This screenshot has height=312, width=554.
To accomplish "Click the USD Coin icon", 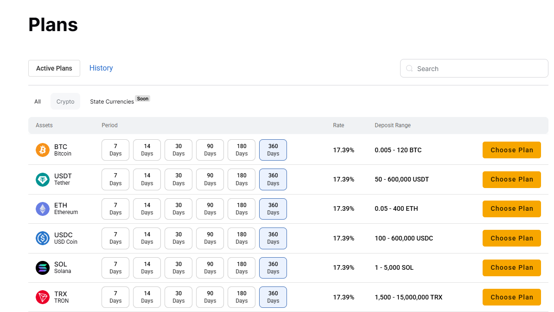I will click(43, 238).
